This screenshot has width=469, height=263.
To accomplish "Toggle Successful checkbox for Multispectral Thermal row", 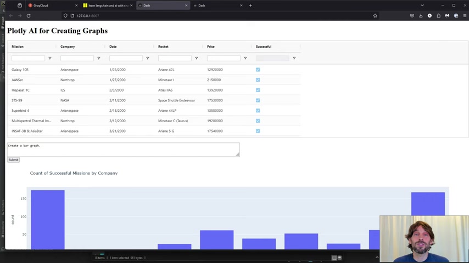I will (x=258, y=121).
